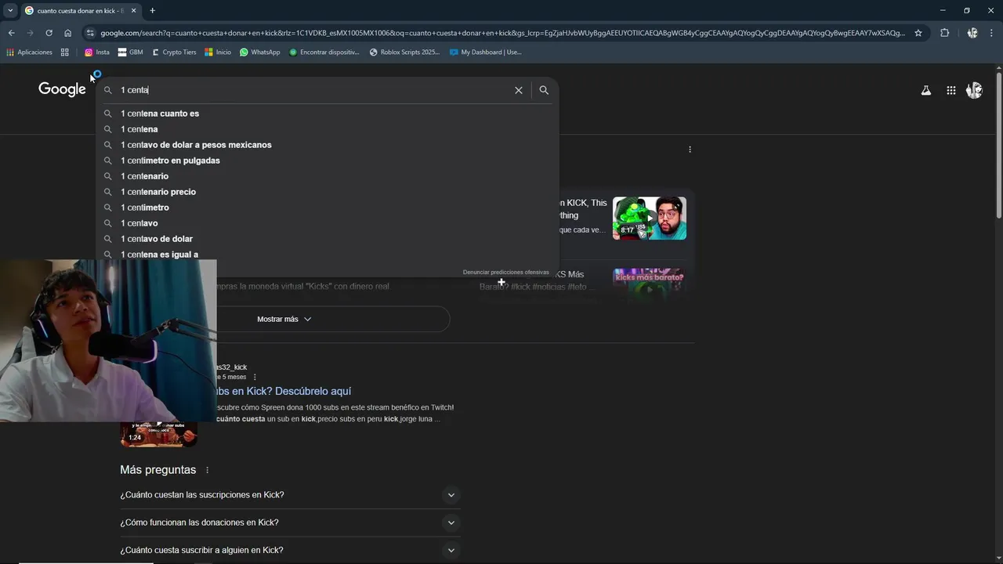Open the My Dashboard bookmark

pos(486,52)
